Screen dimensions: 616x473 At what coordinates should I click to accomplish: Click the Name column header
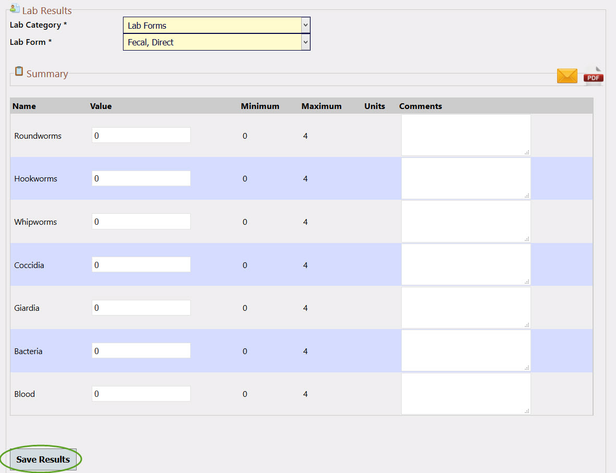pyautogui.click(x=24, y=106)
